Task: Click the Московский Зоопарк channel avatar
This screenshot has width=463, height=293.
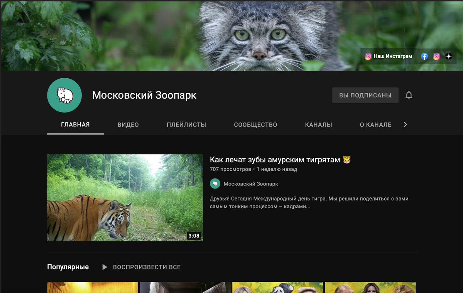Action: [64, 95]
